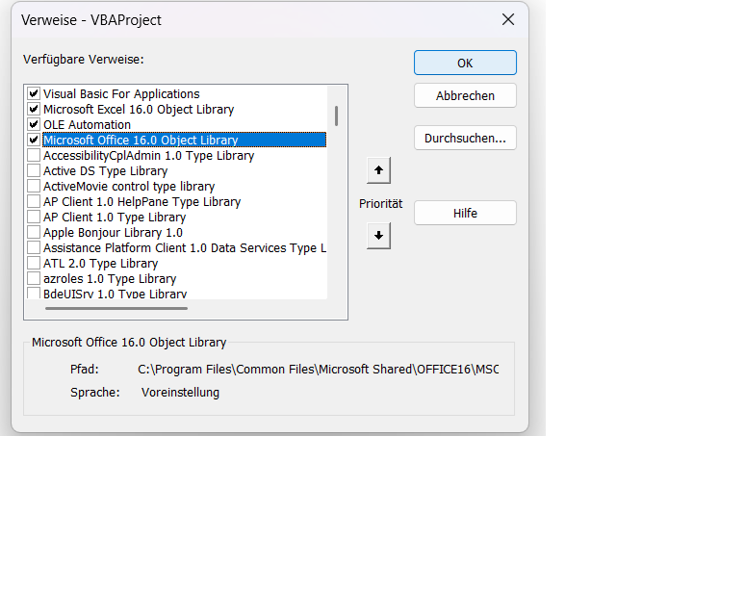Select Visual Basic For Applications row text
The width and height of the screenshot is (745, 590).
[x=121, y=93]
